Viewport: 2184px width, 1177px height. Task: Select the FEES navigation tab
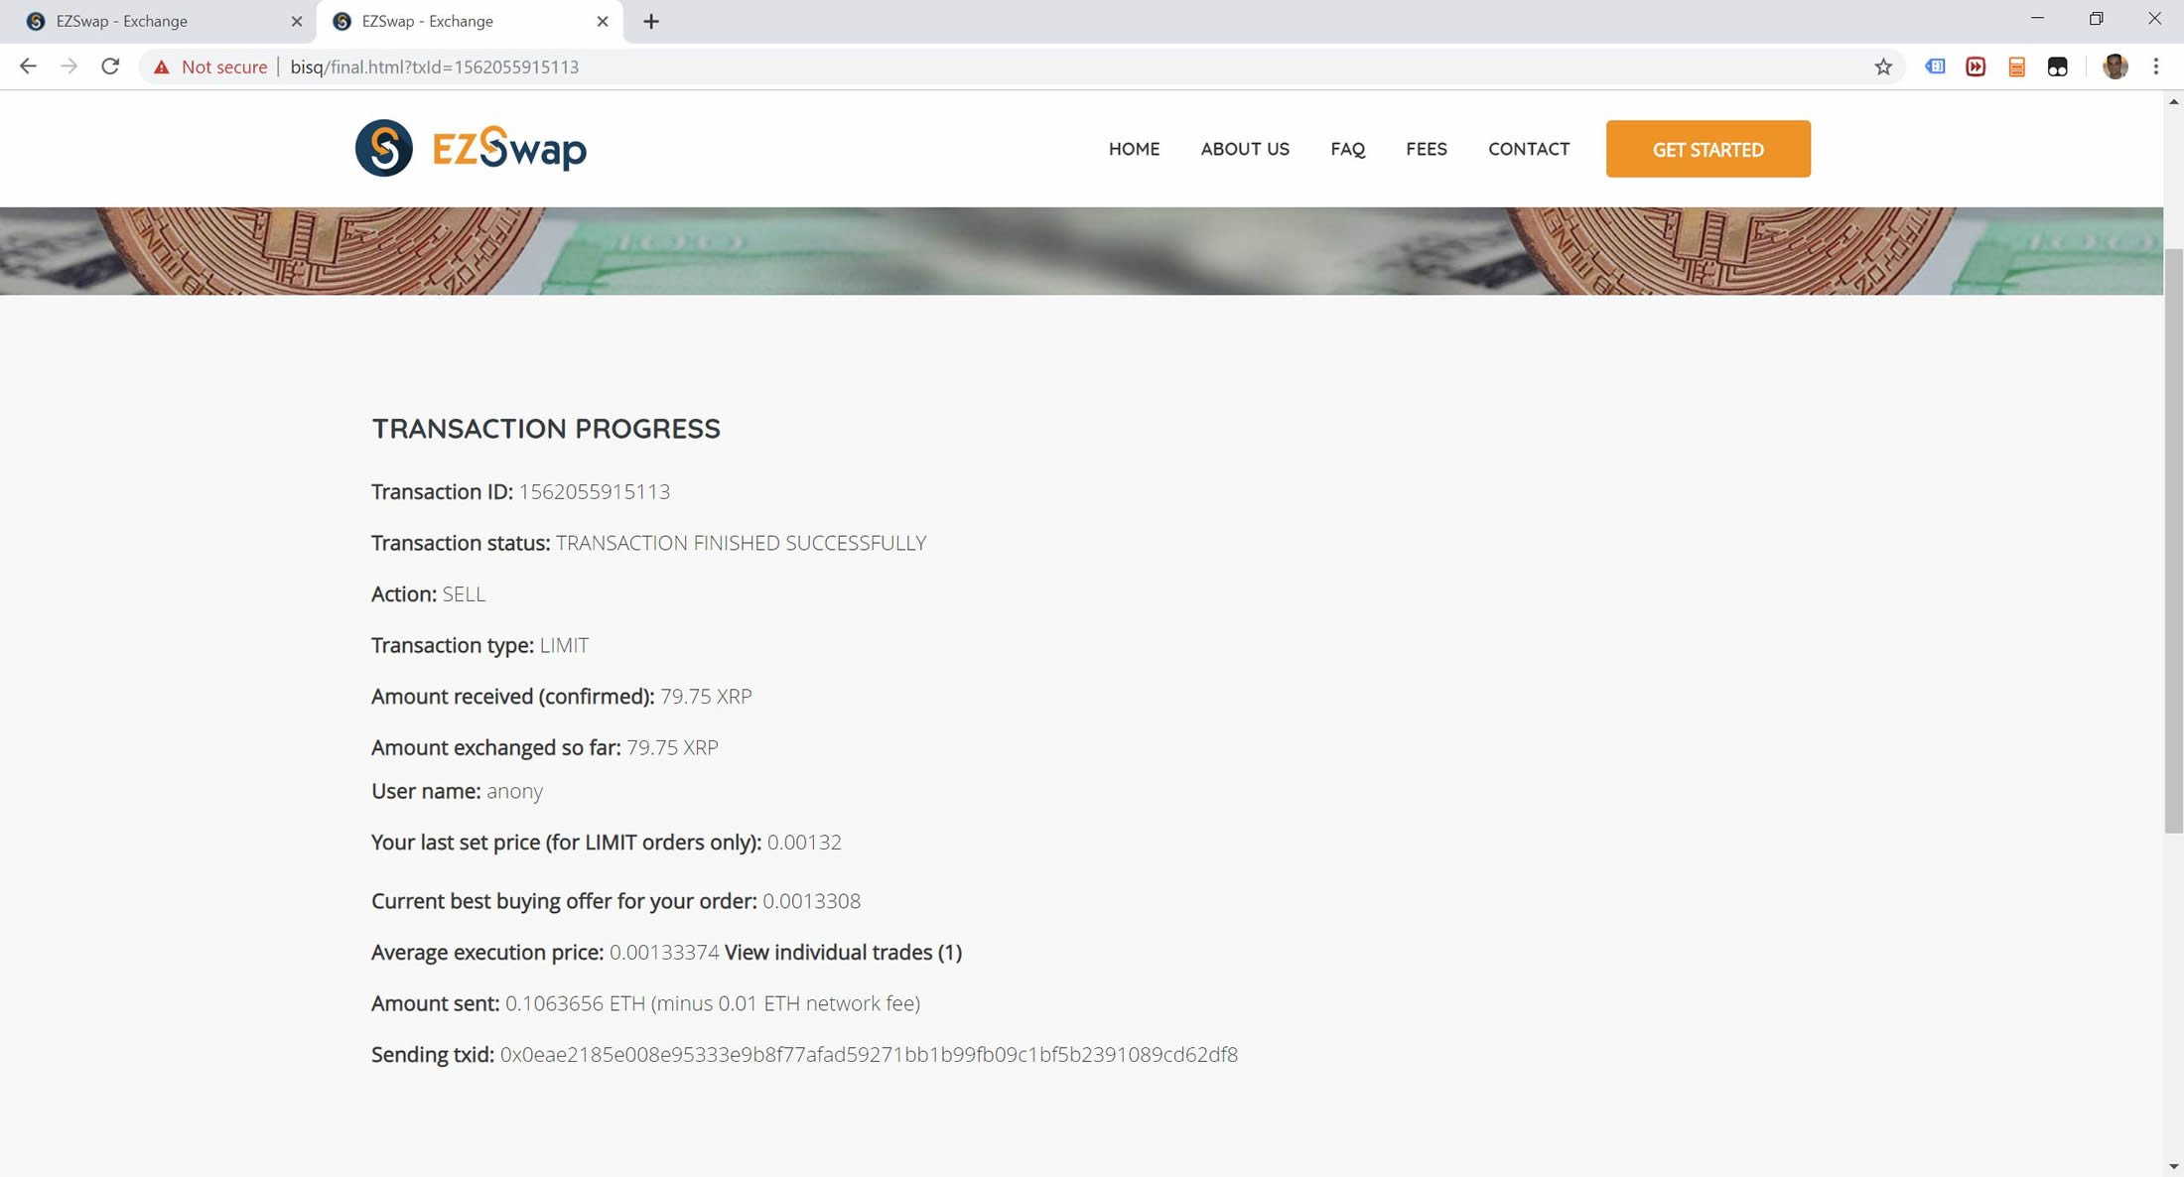[x=1426, y=148]
